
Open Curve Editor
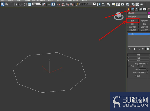click(x=118, y=4)
